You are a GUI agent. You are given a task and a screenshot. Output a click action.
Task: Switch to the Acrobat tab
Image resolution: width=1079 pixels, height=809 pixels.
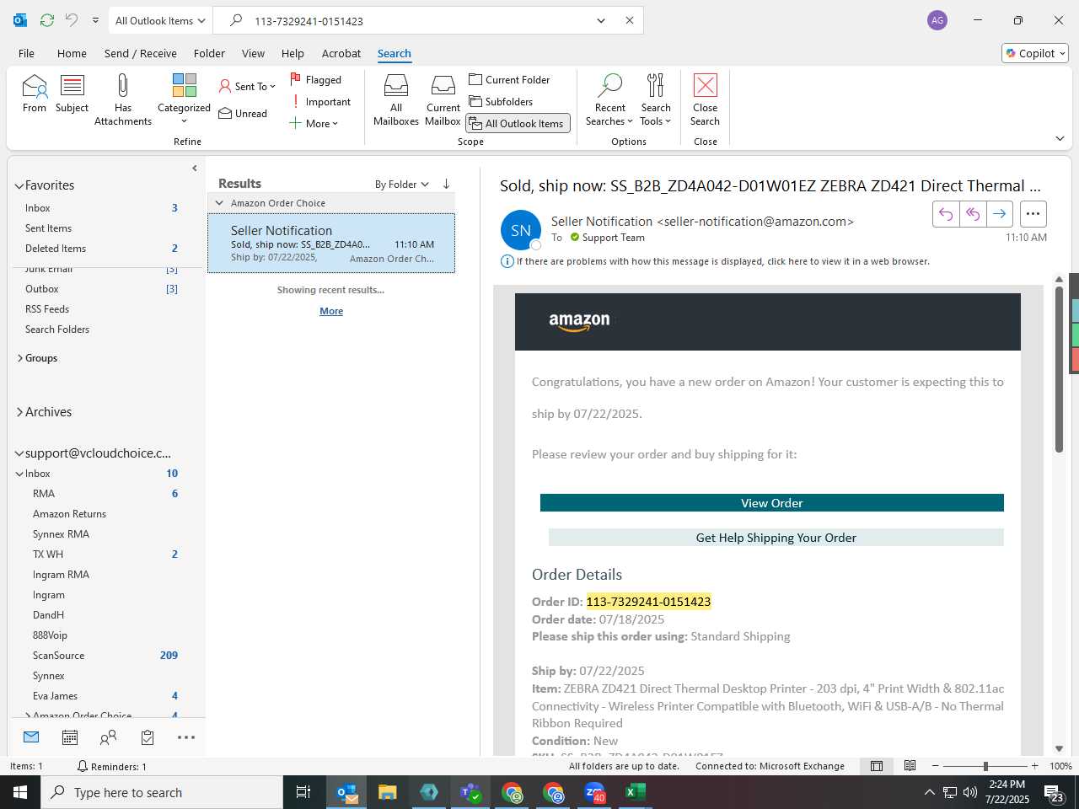(x=341, y=53)
